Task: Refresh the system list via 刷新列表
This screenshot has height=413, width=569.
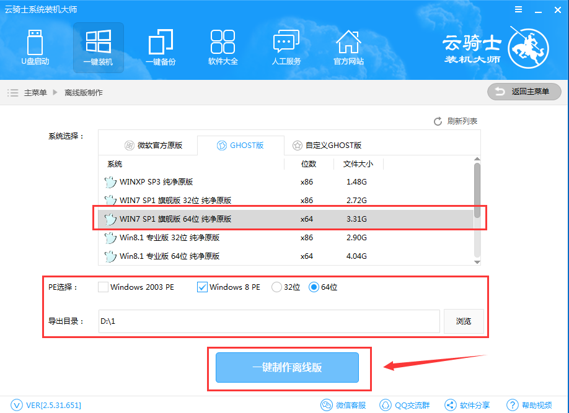Action: (457, 121)
